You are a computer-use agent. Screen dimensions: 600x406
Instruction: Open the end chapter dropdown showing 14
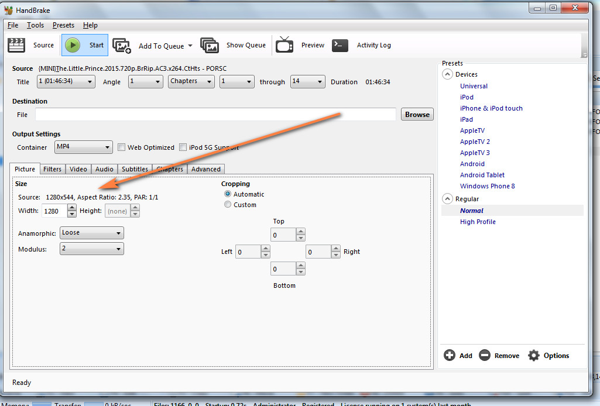[308, 81]
